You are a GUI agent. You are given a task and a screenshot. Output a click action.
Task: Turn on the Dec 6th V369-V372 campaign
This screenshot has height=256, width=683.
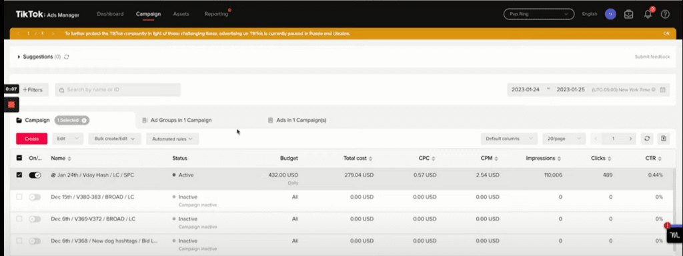(35, 219)
